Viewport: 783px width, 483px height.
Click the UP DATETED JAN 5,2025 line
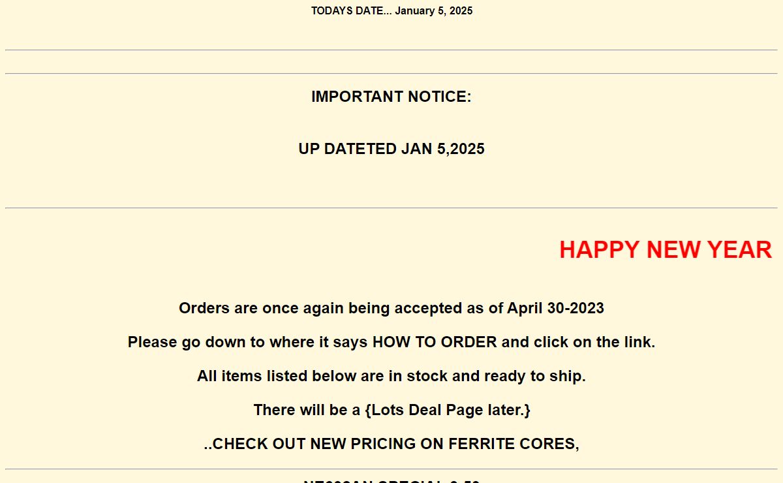click(x=391, y=149)
